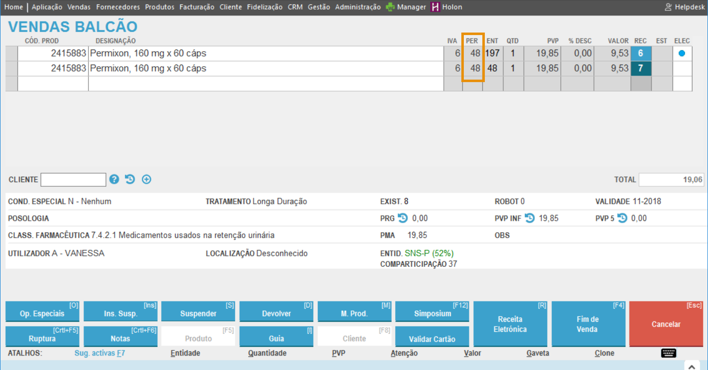Open PVP INF history icon

click(x=529, y=218)
